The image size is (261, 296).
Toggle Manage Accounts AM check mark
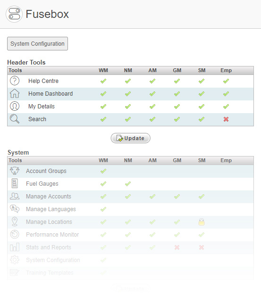[x=152, y=197]
